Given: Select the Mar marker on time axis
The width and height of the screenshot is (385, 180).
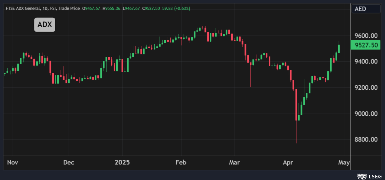Looking at the screenshot, I should [x=235, y=162].
